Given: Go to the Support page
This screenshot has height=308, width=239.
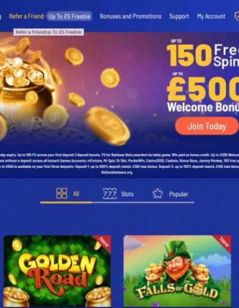Looking at the screenshot, I should pos(179,16).
